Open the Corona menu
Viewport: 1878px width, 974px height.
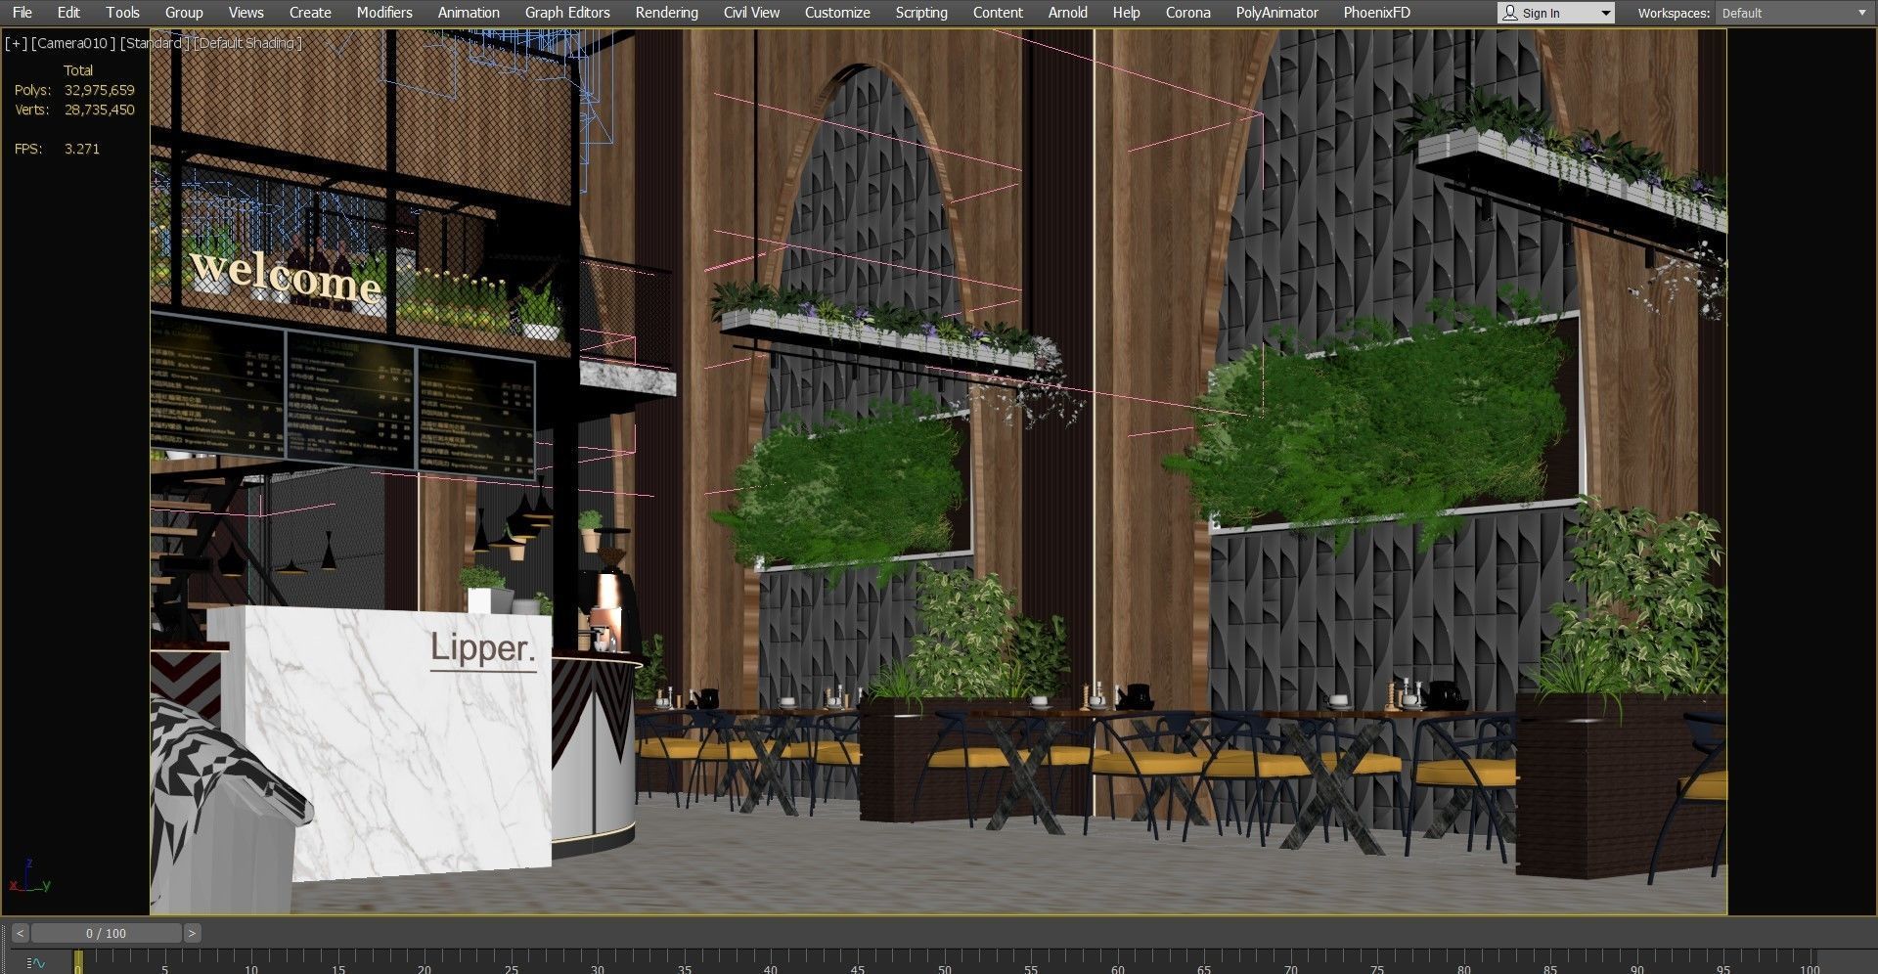coord(1187,13)
